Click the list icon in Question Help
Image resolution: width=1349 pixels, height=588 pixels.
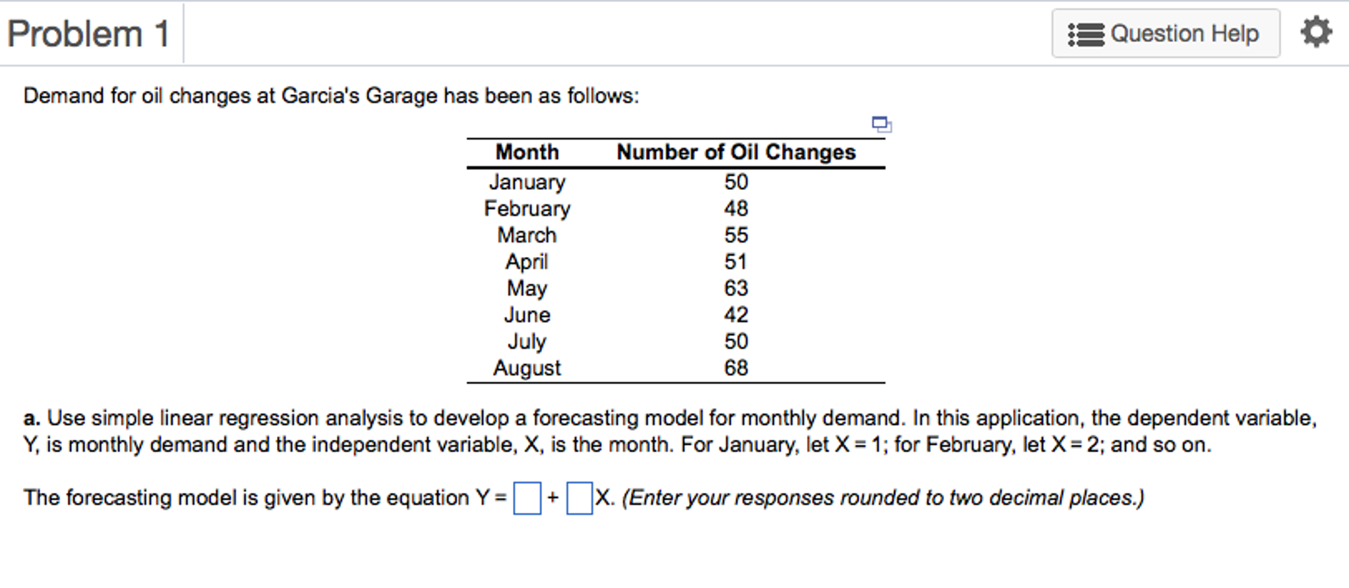[1085, 34]
